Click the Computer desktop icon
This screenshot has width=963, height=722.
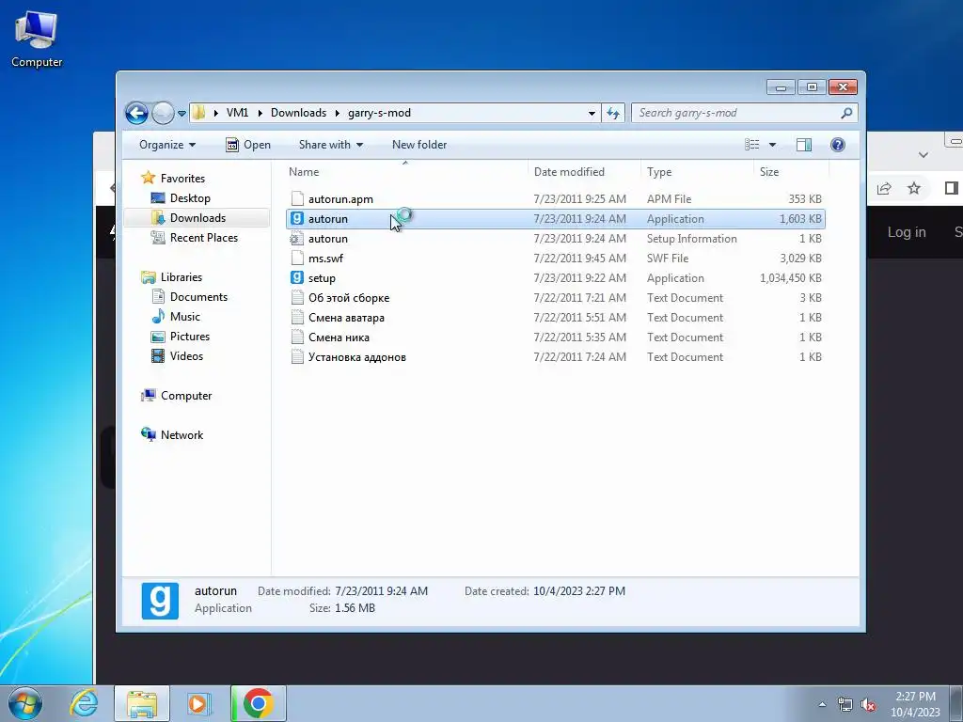click(37, 39)
